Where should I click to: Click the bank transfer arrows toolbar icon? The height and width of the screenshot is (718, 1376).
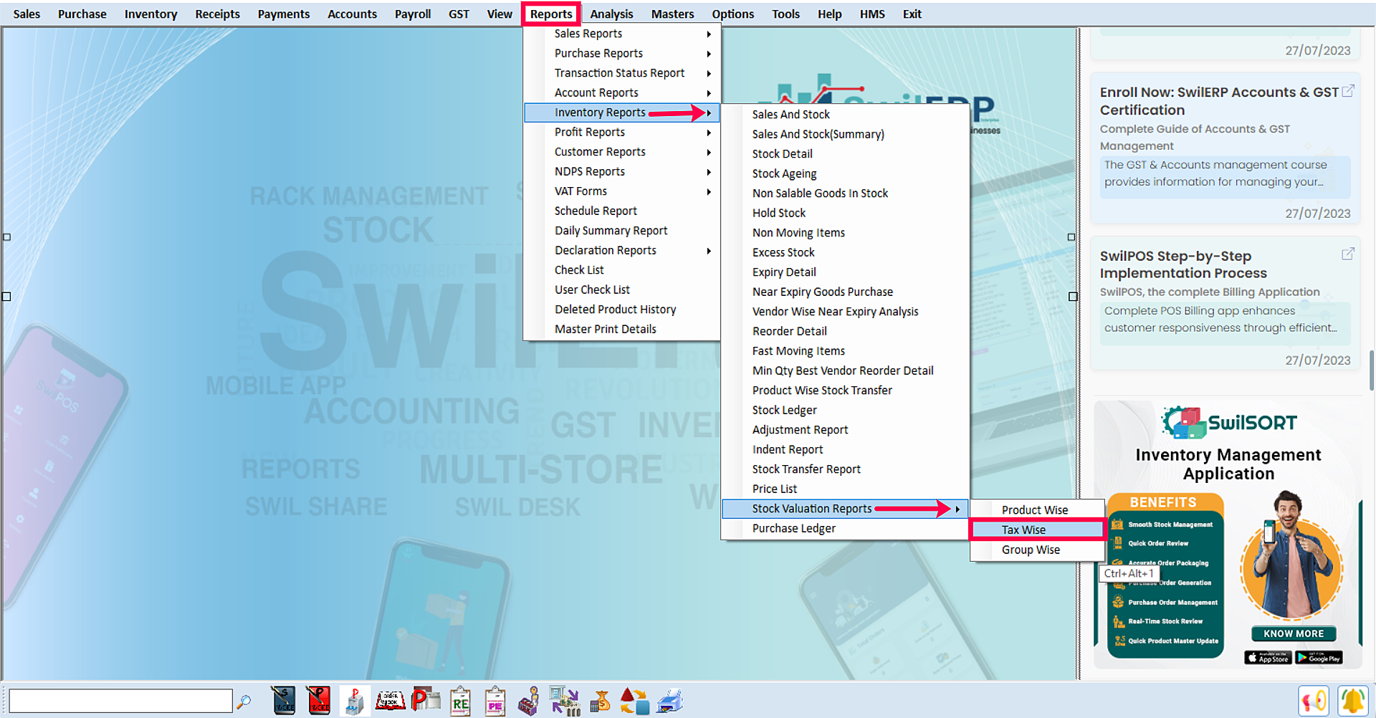pyautogui.click(x=565, y=701)
